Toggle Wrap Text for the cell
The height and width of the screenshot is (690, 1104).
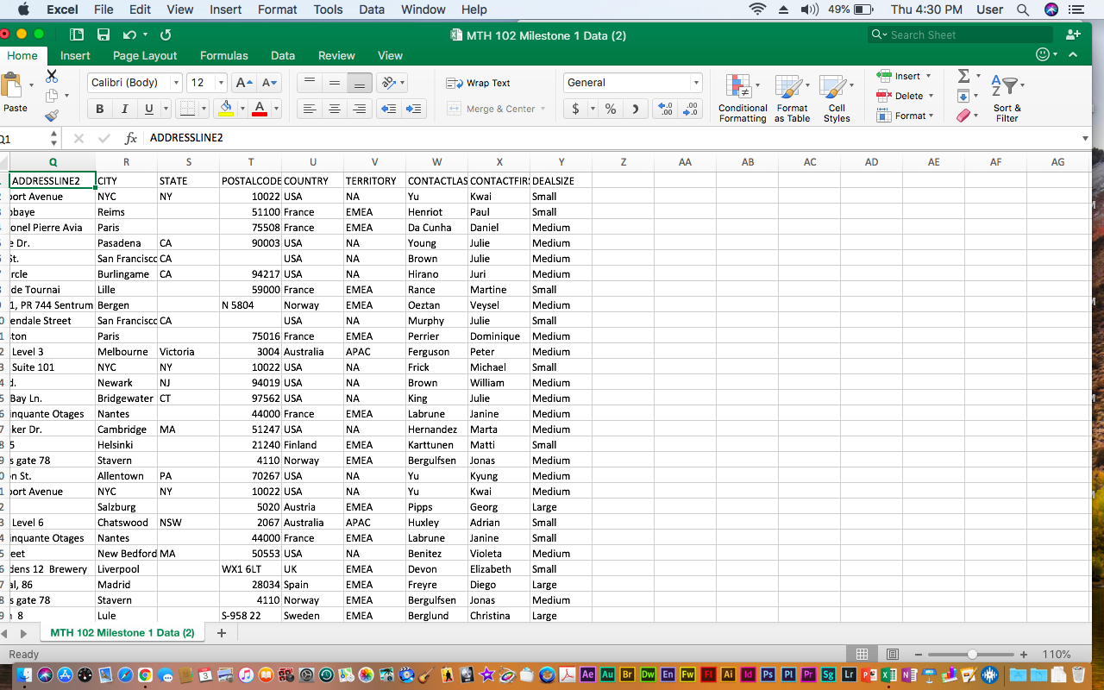point(479,83)
